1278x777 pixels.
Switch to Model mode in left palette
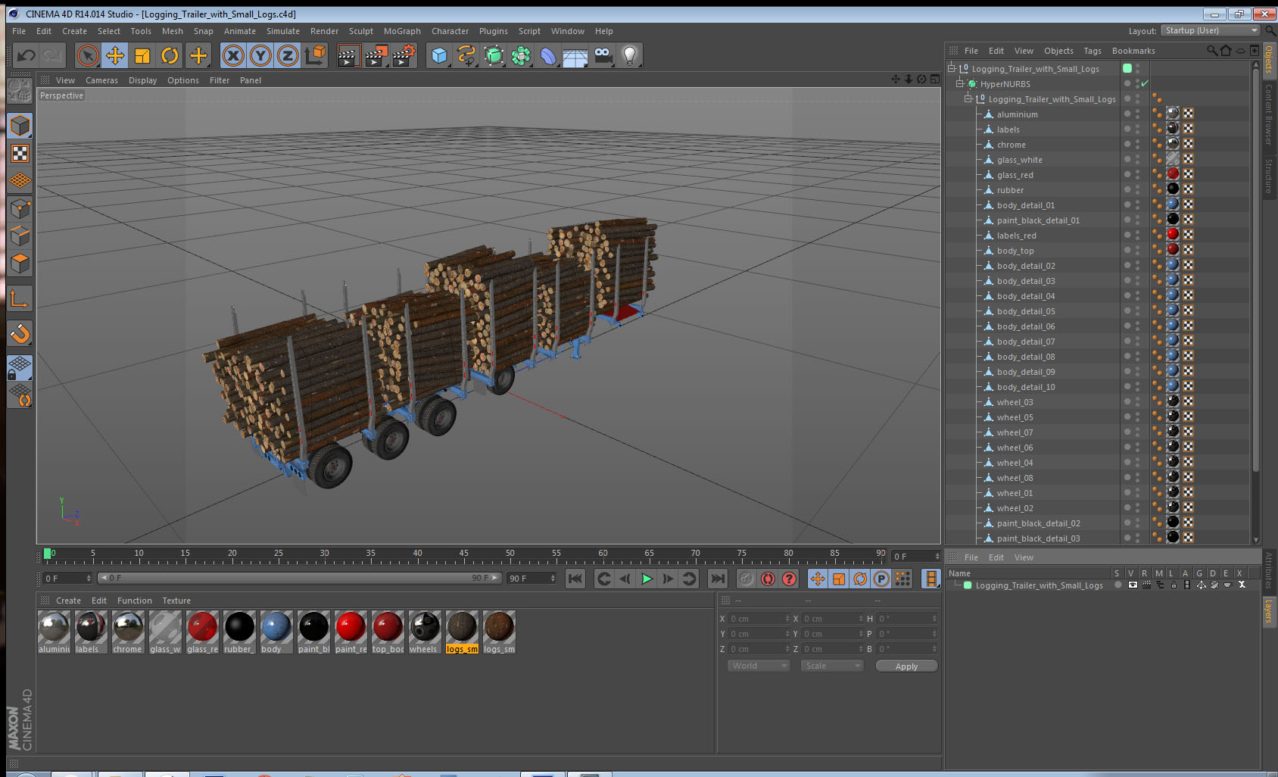20,126
